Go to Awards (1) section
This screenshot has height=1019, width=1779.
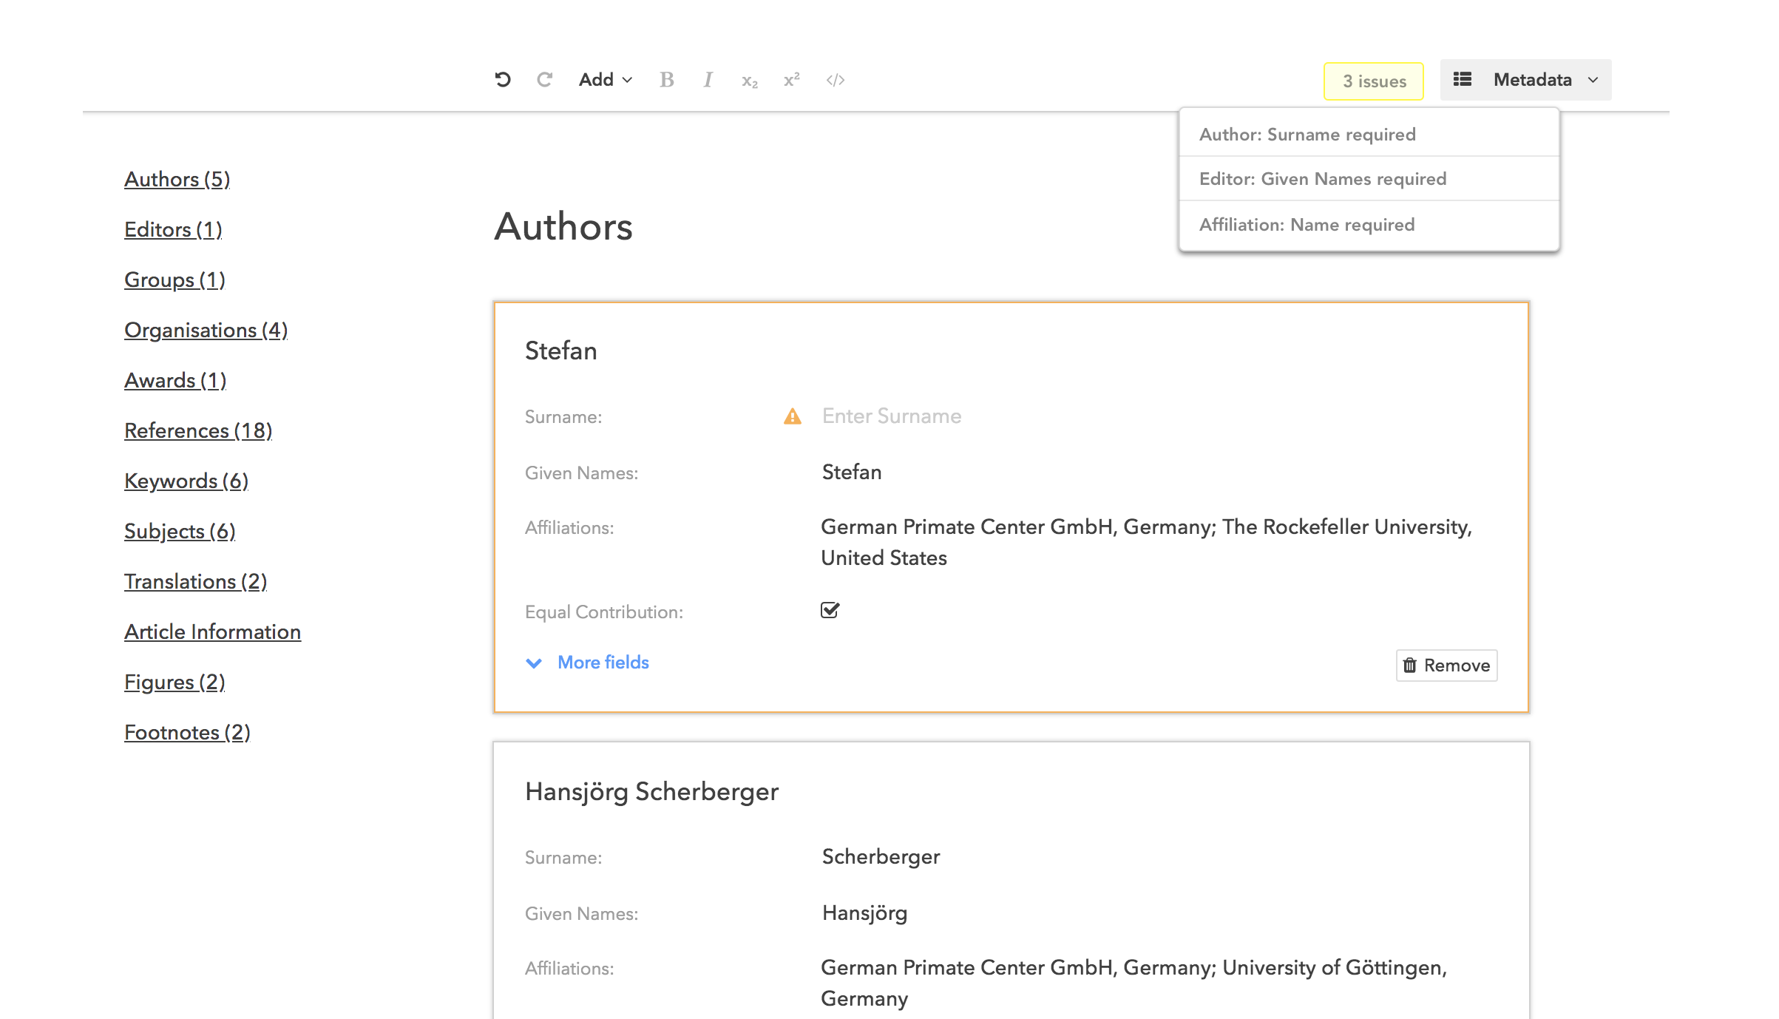(175, 381)
